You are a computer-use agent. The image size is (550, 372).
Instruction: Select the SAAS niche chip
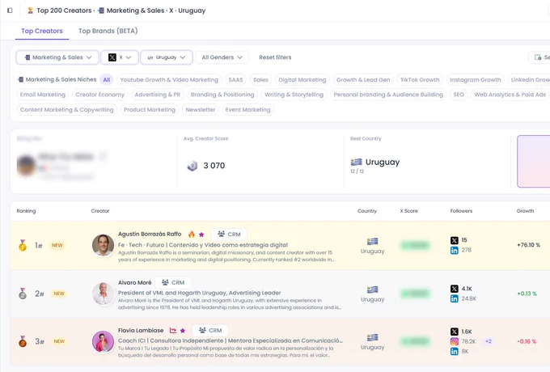(235, 80)
